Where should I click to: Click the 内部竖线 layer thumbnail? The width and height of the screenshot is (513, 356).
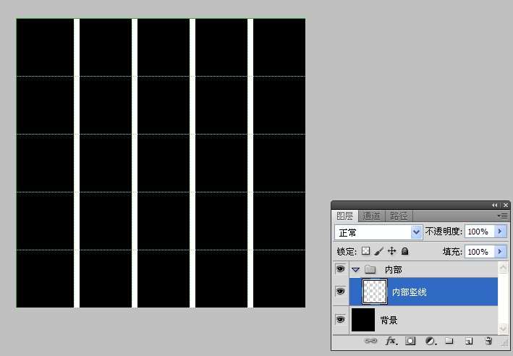(x=375, y=292)
